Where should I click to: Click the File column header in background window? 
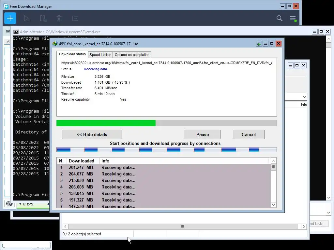[x=304, y=104]
